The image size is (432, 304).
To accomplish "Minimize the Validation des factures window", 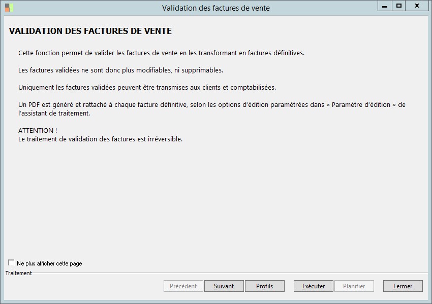I will pos(385,6).
